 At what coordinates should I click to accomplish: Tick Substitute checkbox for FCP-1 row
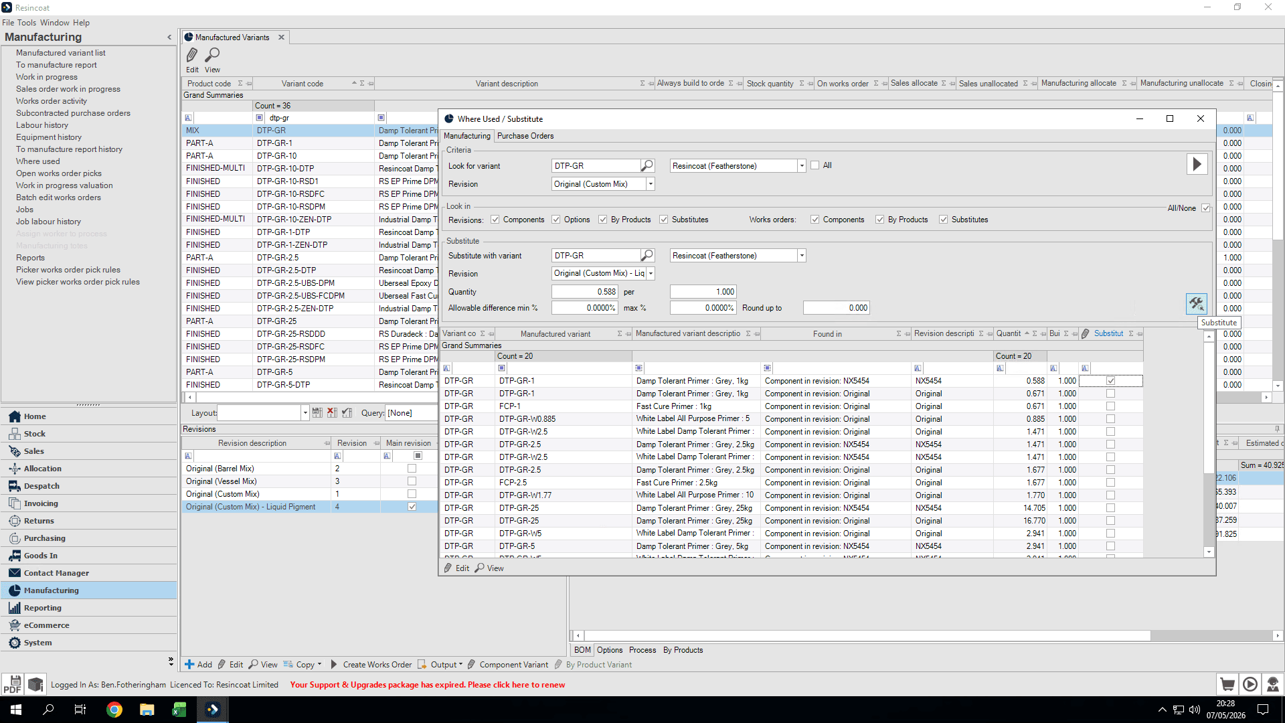tap(1110, 406)
